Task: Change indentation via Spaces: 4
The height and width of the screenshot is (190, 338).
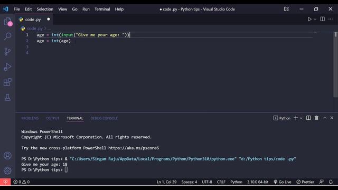Action: 189,182
